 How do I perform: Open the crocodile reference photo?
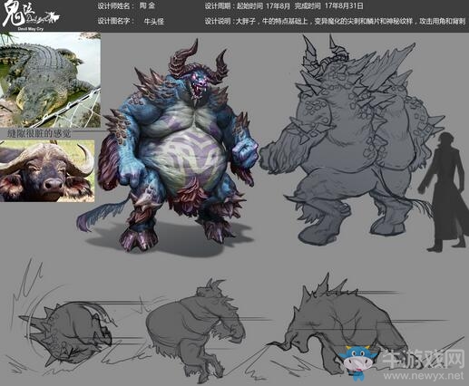tap(50, 80)
